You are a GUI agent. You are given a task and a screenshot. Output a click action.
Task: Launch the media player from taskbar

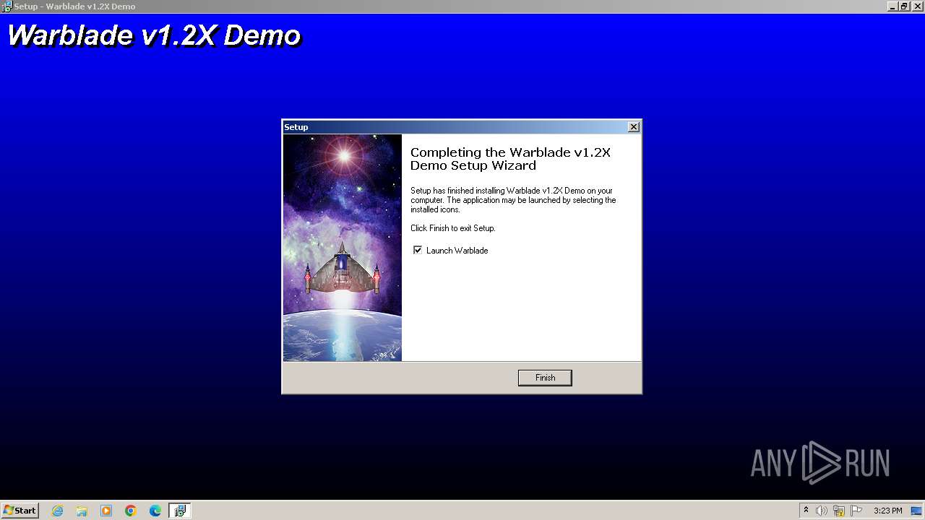(x=106, y=511)
